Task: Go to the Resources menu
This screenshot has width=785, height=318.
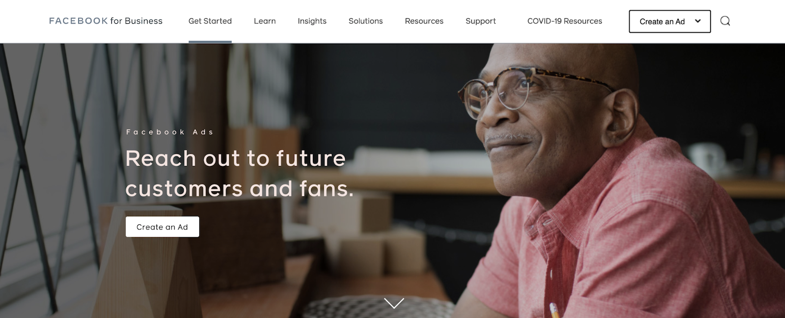Action: pos(424,21)
